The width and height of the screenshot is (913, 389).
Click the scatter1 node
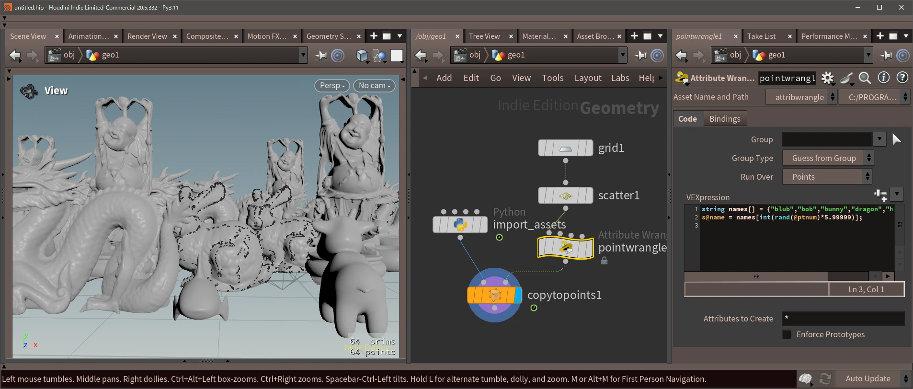(565, 195)
